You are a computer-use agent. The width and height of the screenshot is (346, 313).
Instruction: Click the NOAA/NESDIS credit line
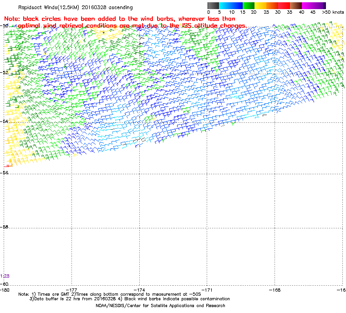pyautogui.click(x=160, y=306)
